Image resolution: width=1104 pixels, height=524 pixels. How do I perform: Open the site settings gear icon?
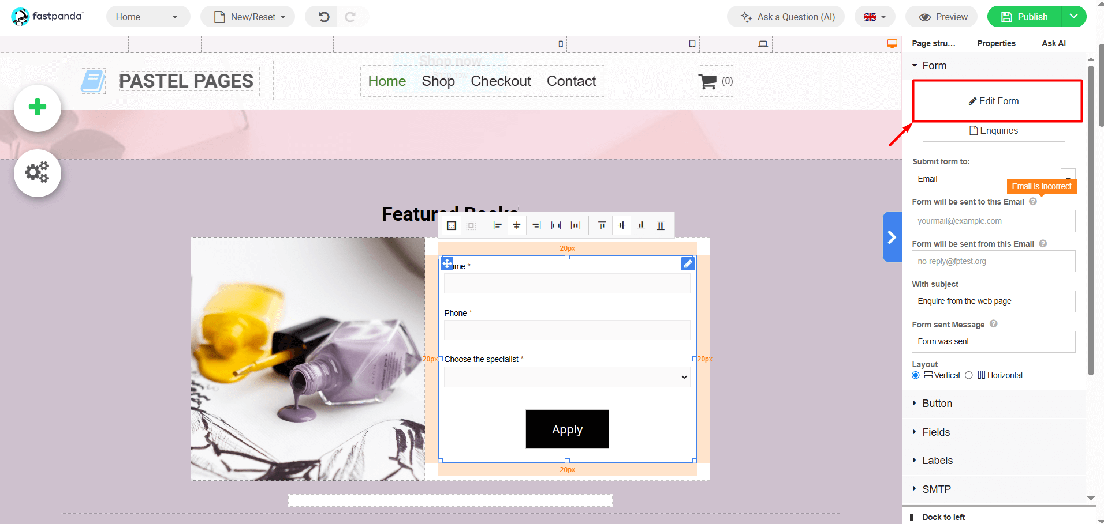click(37, 172)
